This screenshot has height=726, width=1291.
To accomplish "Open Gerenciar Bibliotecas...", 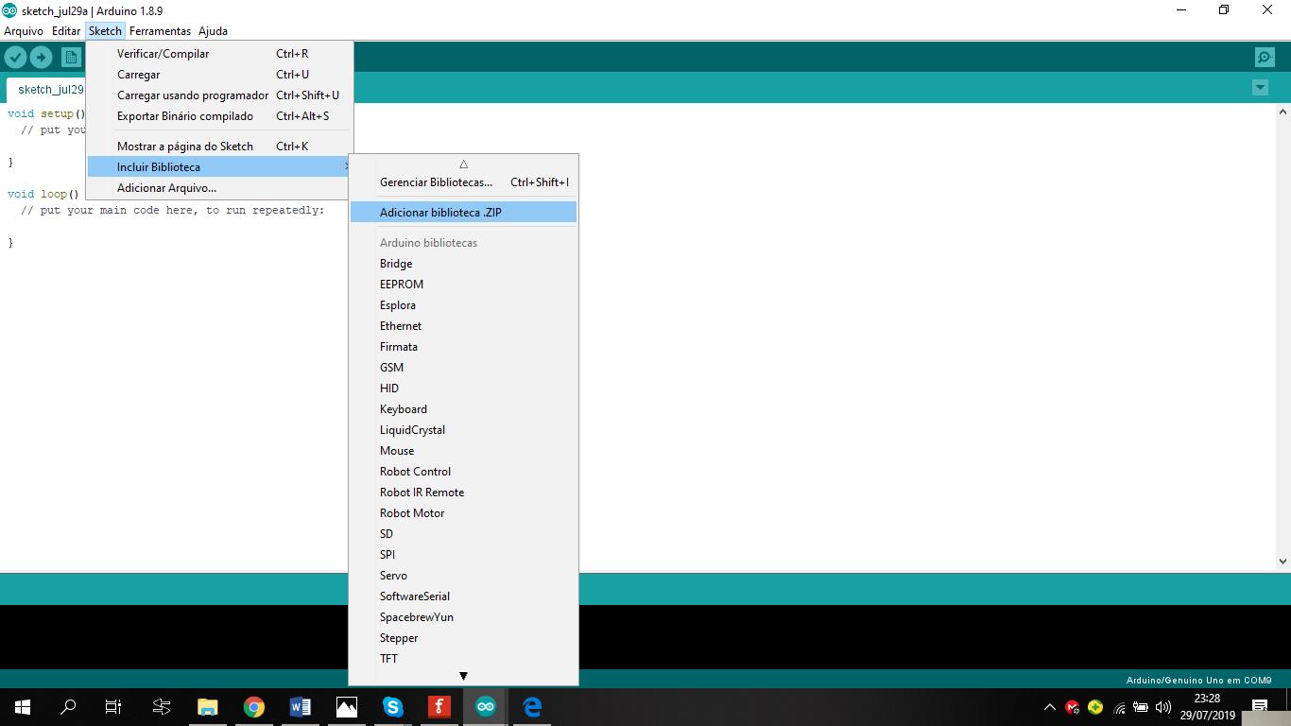I will [x=463, y=182].
